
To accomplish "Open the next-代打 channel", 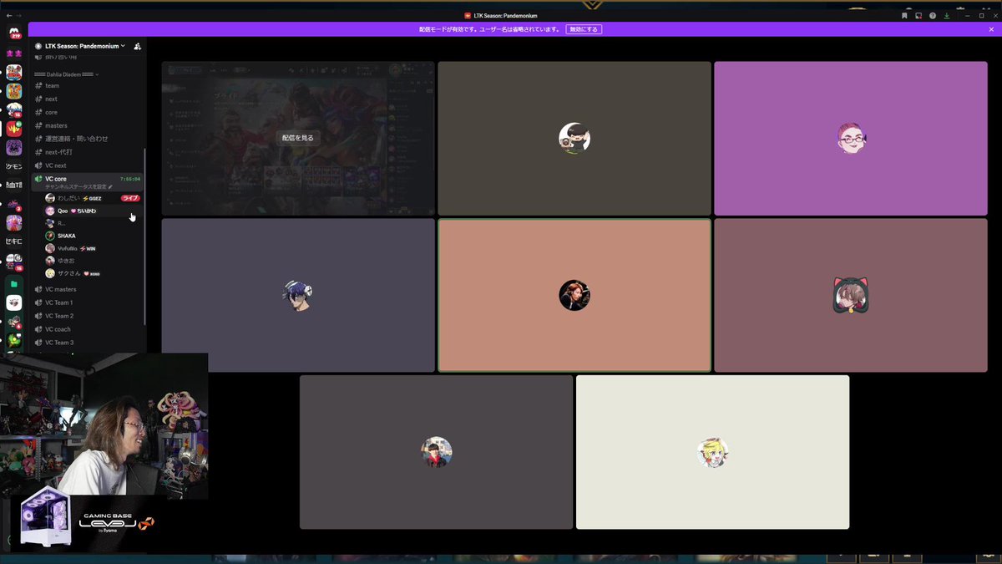I will pyautogui.click(x=88, y=152).
